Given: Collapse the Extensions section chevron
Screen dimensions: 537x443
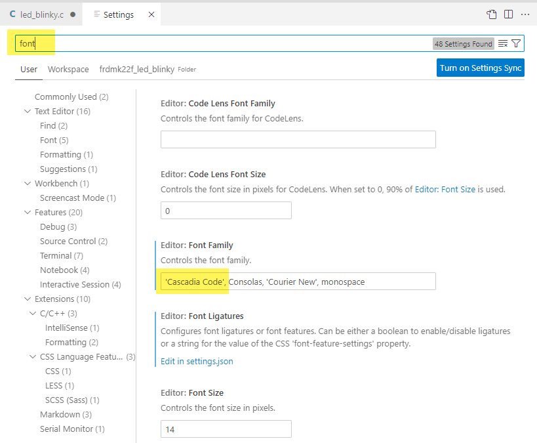Looking at the screenshot, I should (28, 299).
